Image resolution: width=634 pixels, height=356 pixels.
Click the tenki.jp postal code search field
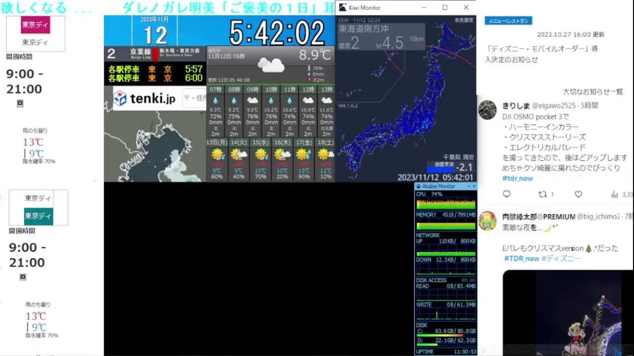194,98
